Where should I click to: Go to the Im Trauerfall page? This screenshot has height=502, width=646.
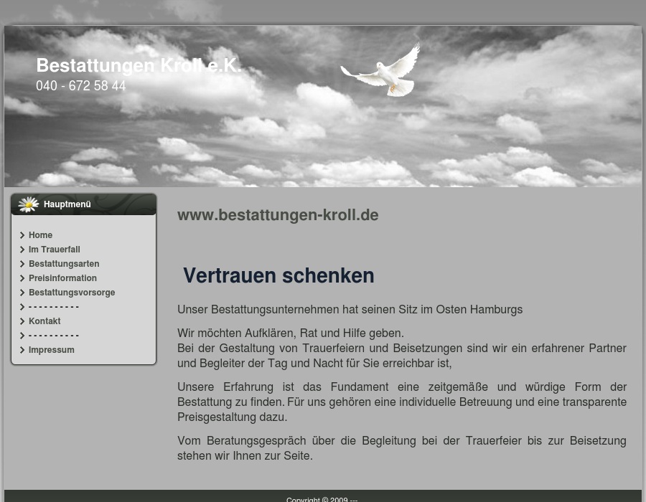tap(54, 250)
